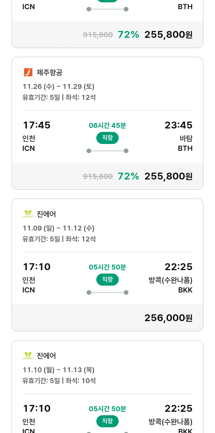Click route line on Jin Air 11.09 flight
The height and width of the screenshot is (433, 215).
107,292
